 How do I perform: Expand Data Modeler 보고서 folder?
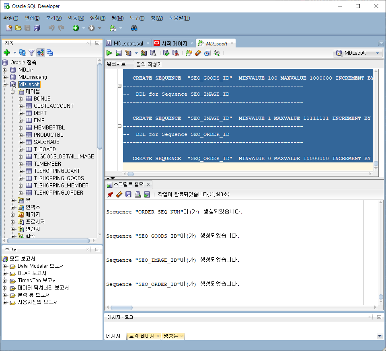pyautogui.click(x=4, y=266)
